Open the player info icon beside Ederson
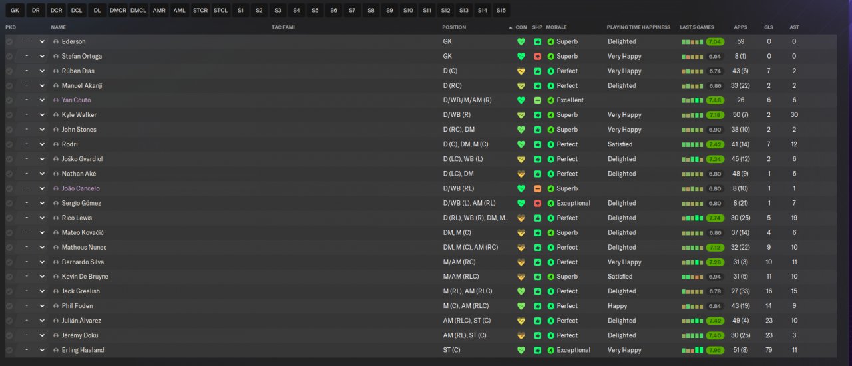 click(56, 41)
